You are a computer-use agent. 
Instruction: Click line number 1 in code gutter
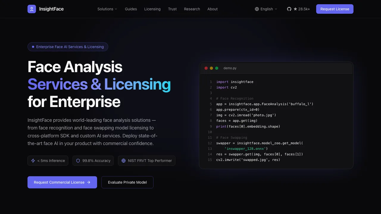(211, 82)
